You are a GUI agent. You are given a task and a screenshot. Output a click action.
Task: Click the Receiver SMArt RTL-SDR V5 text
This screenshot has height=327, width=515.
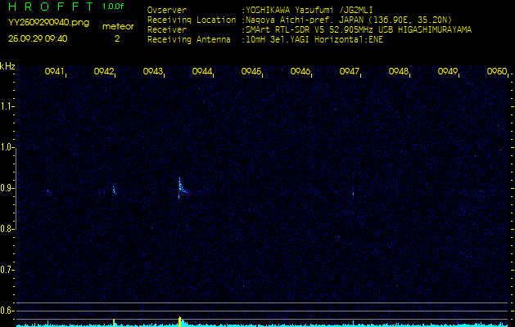358,30
